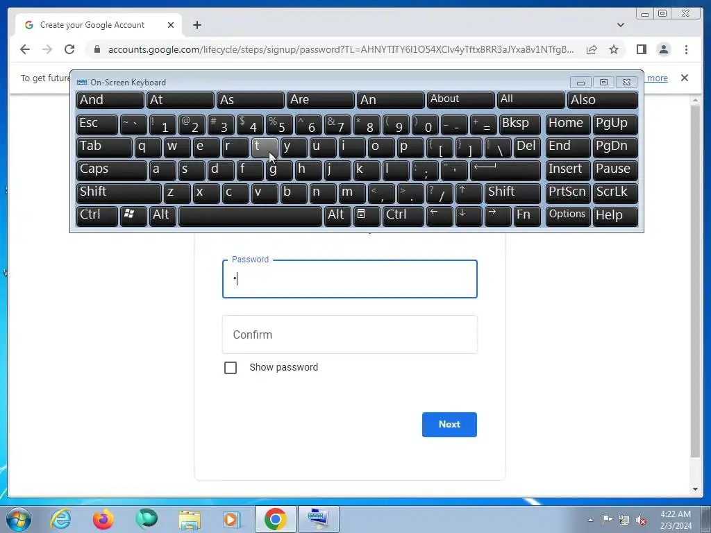The height and width of the screenshot is (533, 711).
Task: Select the Create your Google Account tab
Action: click(x=99, y=25)
